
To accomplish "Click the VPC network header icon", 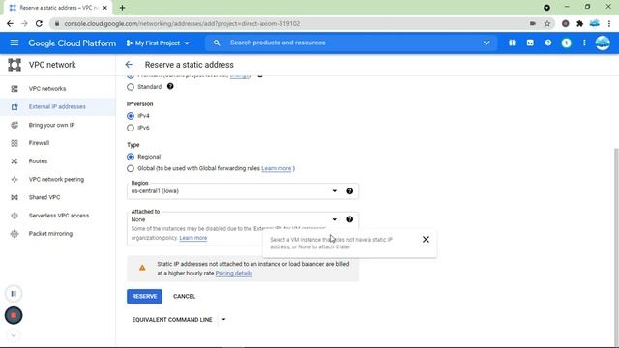I will 15,65.
